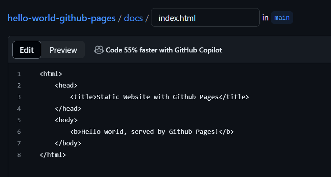Open the docs folder breadcrumb link
This screenshot has height=177, width=331.
(133, 18)
